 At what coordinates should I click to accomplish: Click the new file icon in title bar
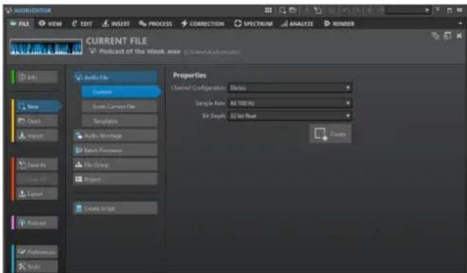click(282, 10)
